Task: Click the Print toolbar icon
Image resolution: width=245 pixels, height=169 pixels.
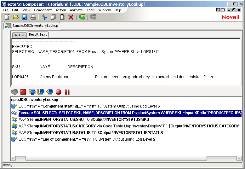Action: 33,17
